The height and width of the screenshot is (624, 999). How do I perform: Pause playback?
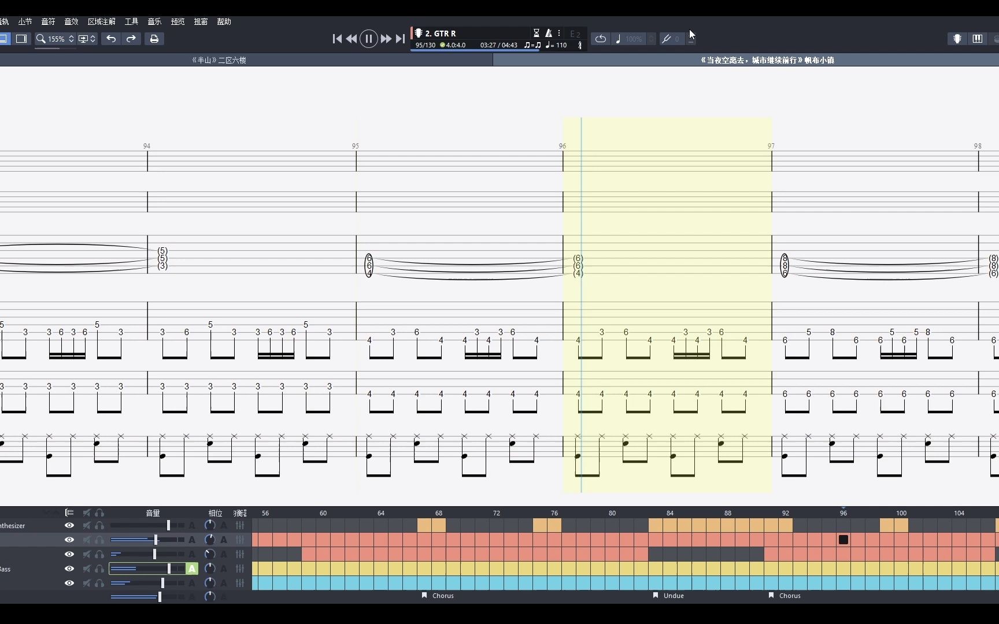click(x=369, y=39)
